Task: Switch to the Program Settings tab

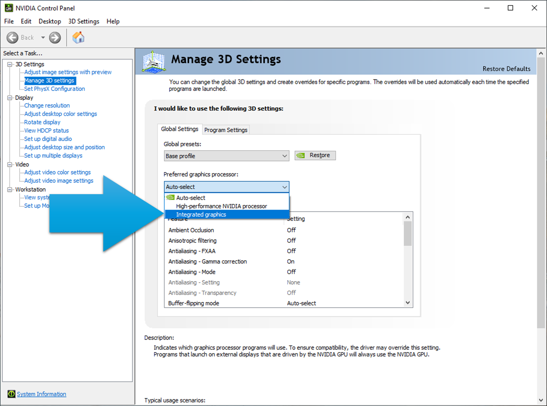Action: [x=226, y=130]
